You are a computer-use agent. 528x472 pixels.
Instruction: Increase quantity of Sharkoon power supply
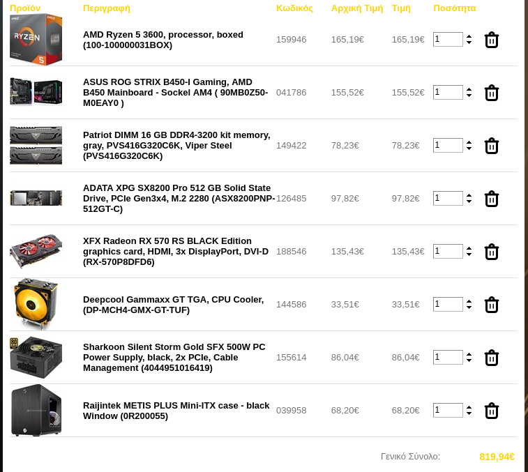[x=469, y=354]
